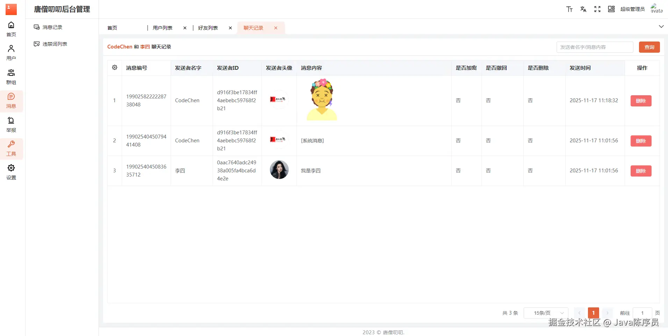Open the 举报 reports sidebar section

(x=11, y=125)
